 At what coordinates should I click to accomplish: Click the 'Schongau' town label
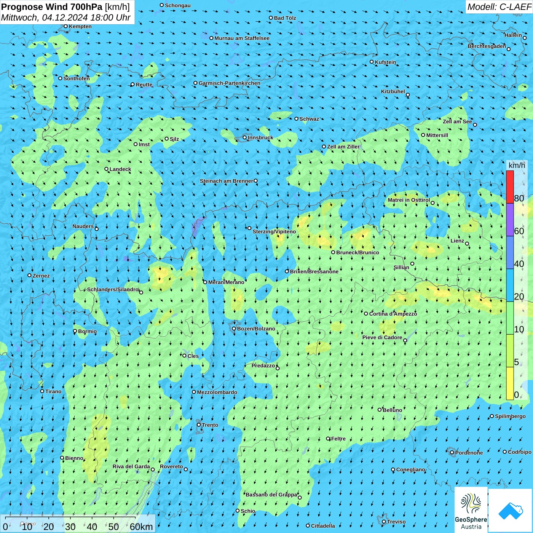[x=177, y=5]
